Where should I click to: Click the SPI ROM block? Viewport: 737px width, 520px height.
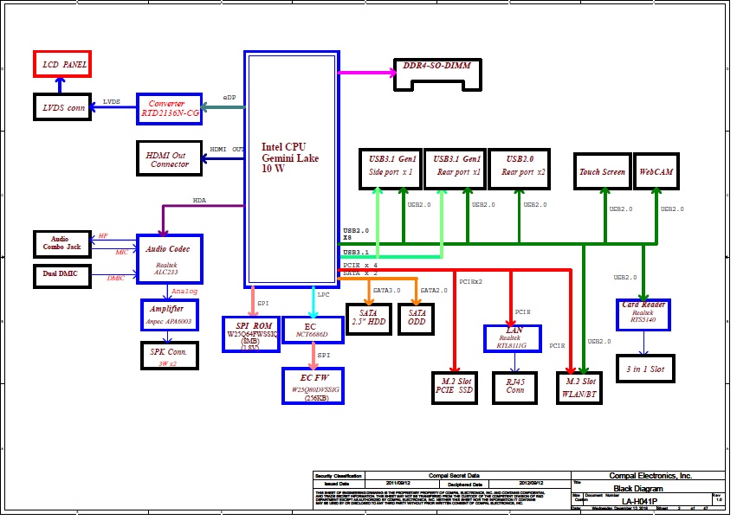pyautogui.click(x=251, y=334)
